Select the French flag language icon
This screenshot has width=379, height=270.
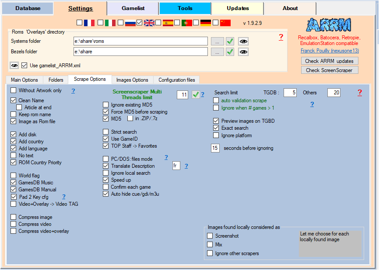point(89,23)
